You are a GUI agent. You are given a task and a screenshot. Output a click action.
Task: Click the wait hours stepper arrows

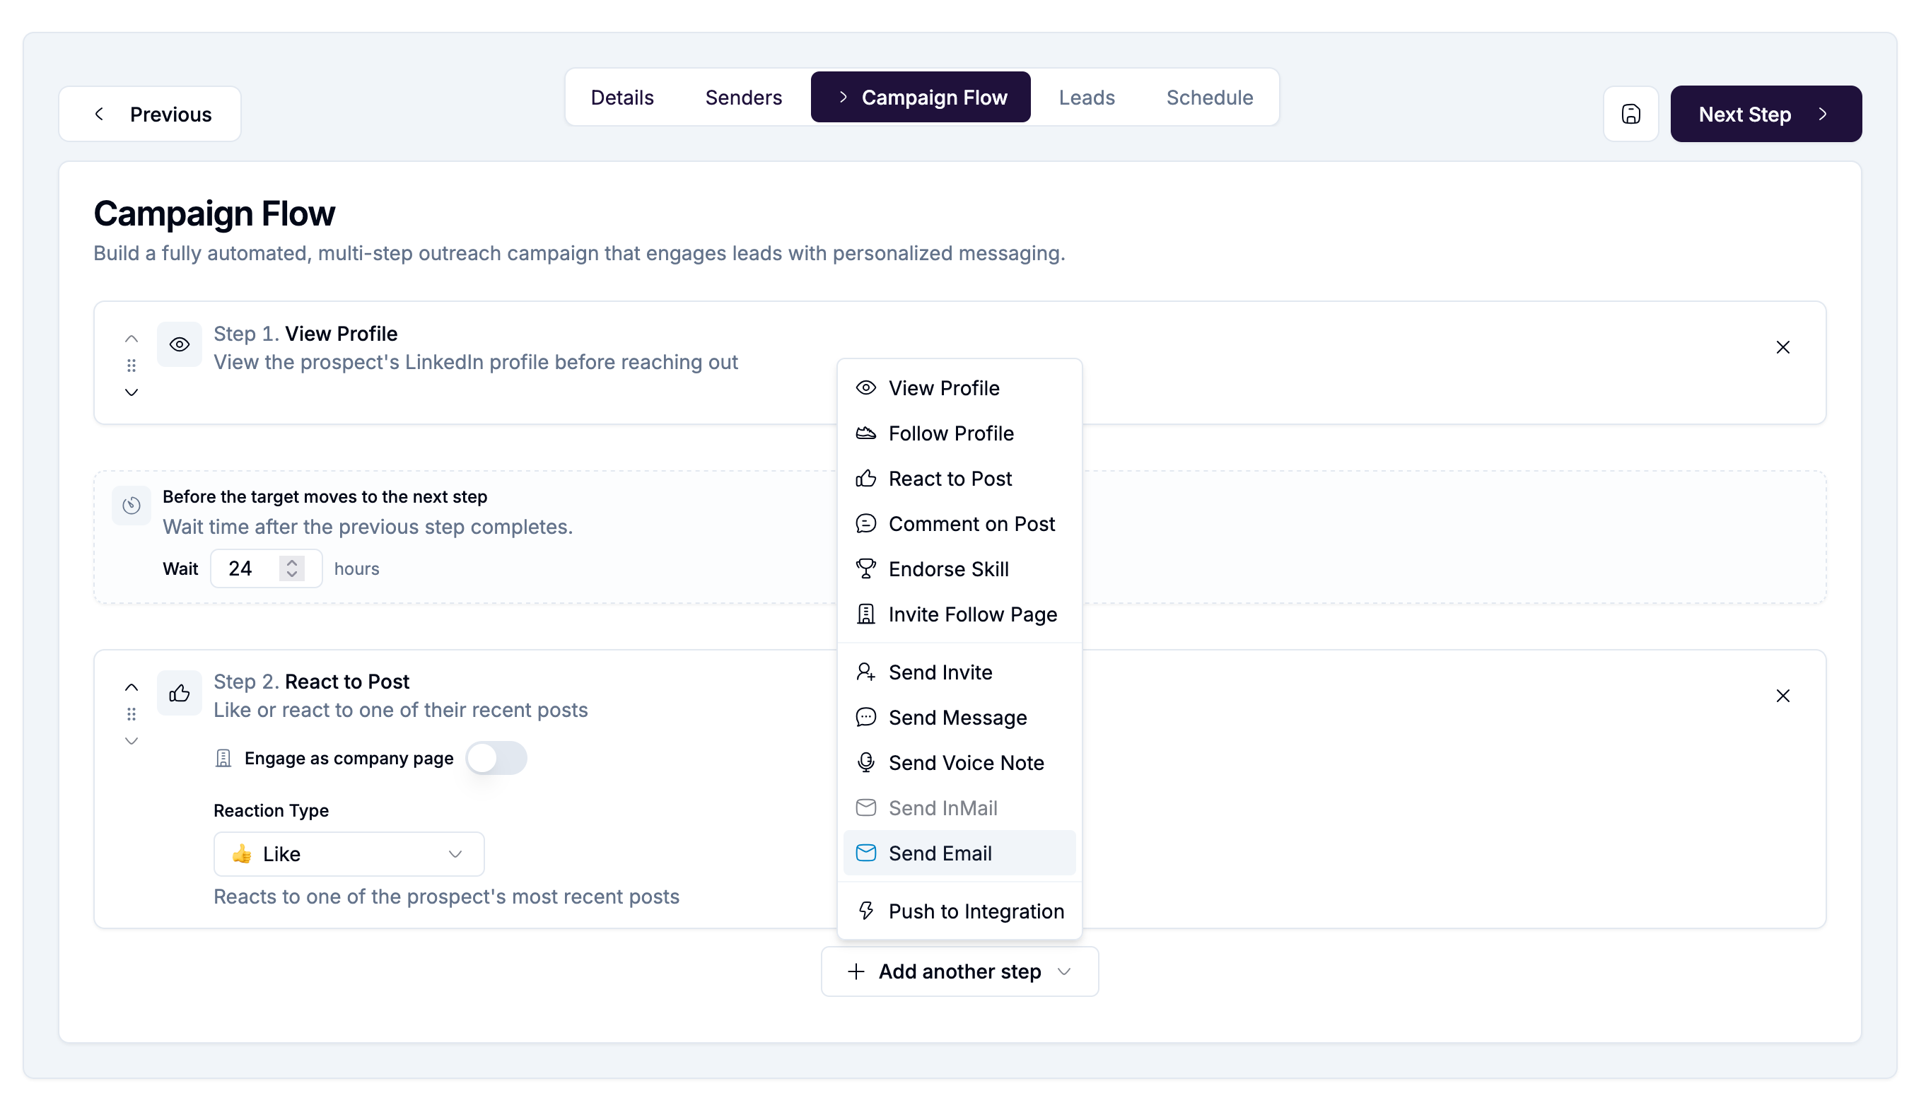(291, 568)
